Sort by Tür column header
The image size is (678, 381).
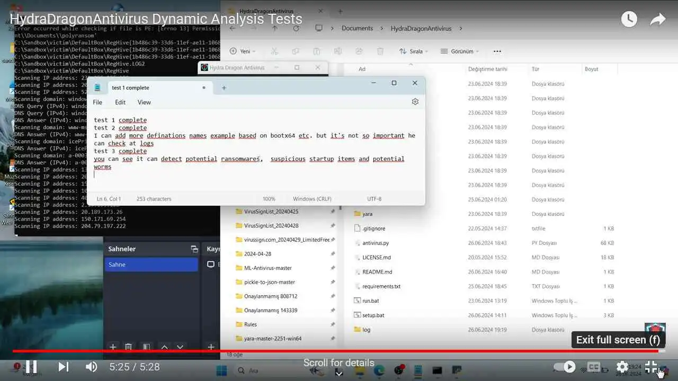coord(536,69)
